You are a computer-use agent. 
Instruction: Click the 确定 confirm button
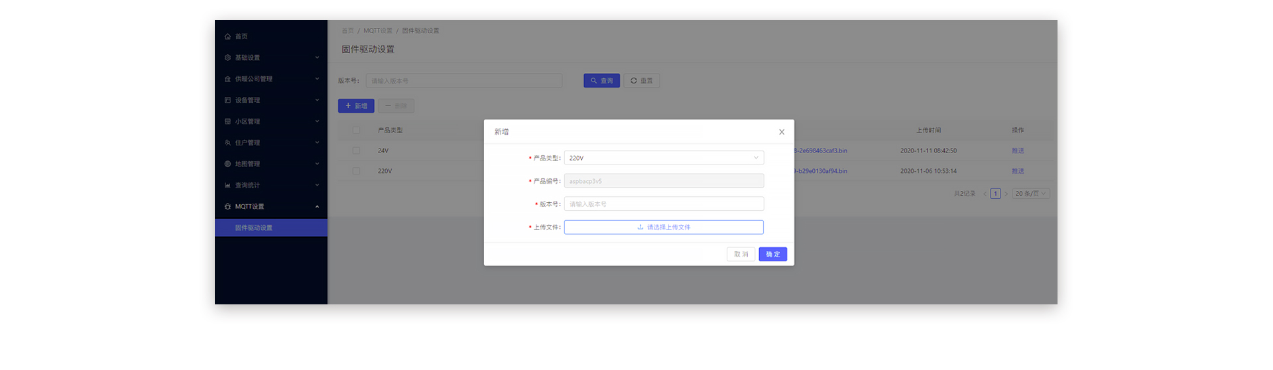point(772,254)
